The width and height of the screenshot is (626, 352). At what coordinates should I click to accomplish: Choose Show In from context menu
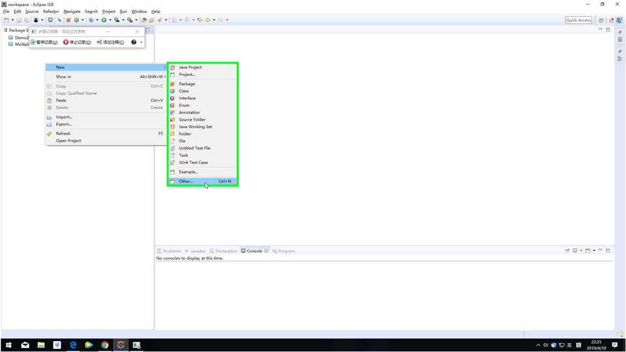tap(106, 77)
